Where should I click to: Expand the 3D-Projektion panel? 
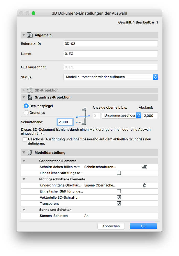(24, 90)
